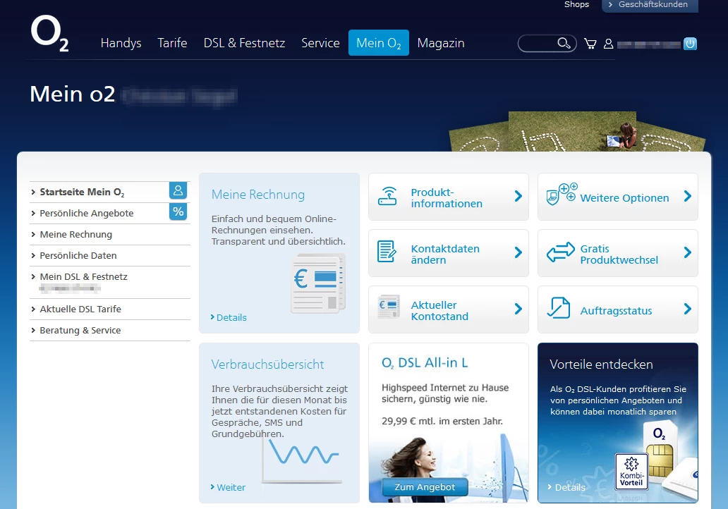
Task: Click the arrow on Gratis Produktwechsel tile
Action: [x=688, y=252]
